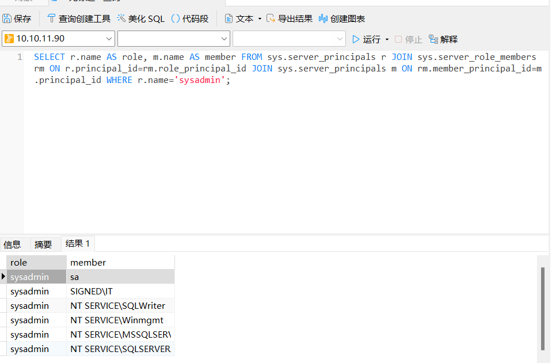Expand the Text (文本) dropdown arrow
The height and width of the screenshot is (363, 552).
pyautogui.click(x=260, y=19)
